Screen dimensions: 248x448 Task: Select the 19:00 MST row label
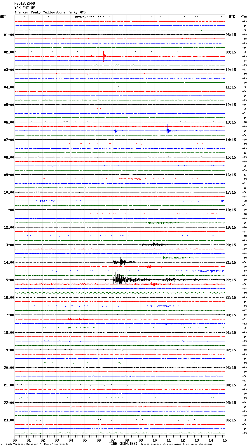pyautogui.click(x=9, y=350)
